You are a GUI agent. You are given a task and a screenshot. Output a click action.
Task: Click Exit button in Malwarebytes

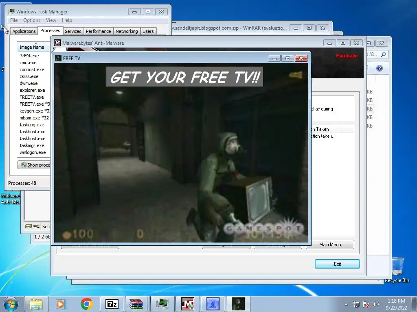(x=337, y=264)
